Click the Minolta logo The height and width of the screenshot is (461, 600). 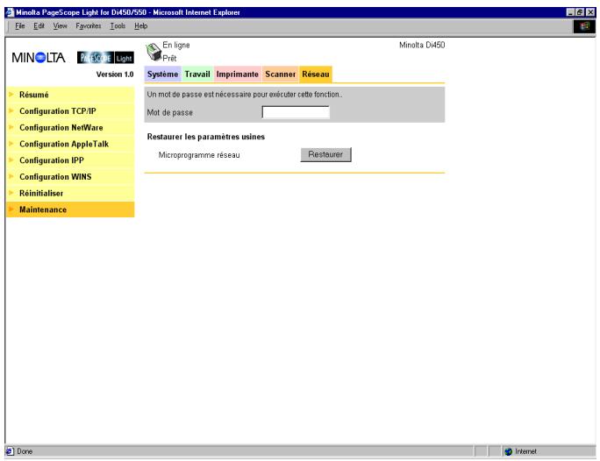pyautogui.click(x=39, y=58)
